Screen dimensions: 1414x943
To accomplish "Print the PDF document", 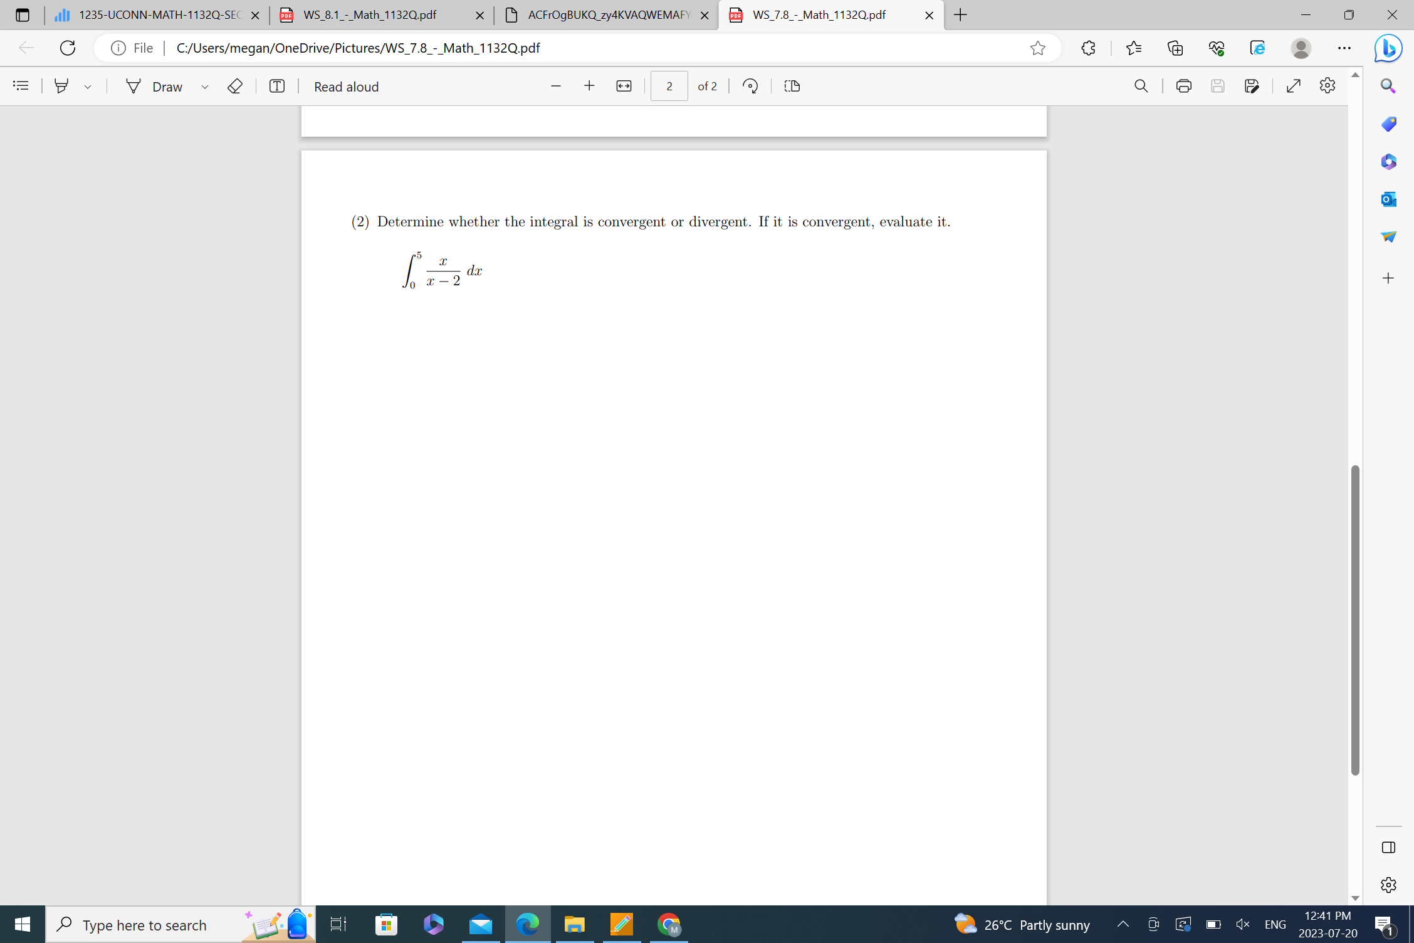I will (x=1183, y=86).
